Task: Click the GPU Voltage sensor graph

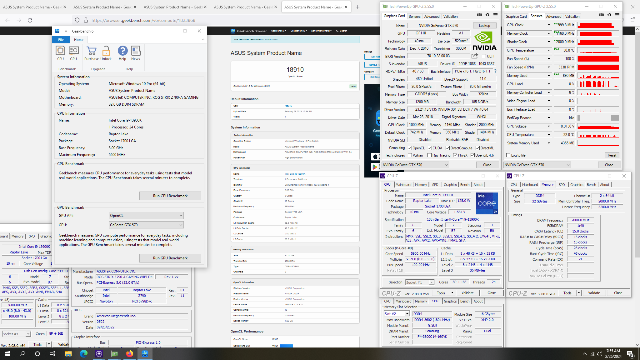Action: click(x=598, y=126)
